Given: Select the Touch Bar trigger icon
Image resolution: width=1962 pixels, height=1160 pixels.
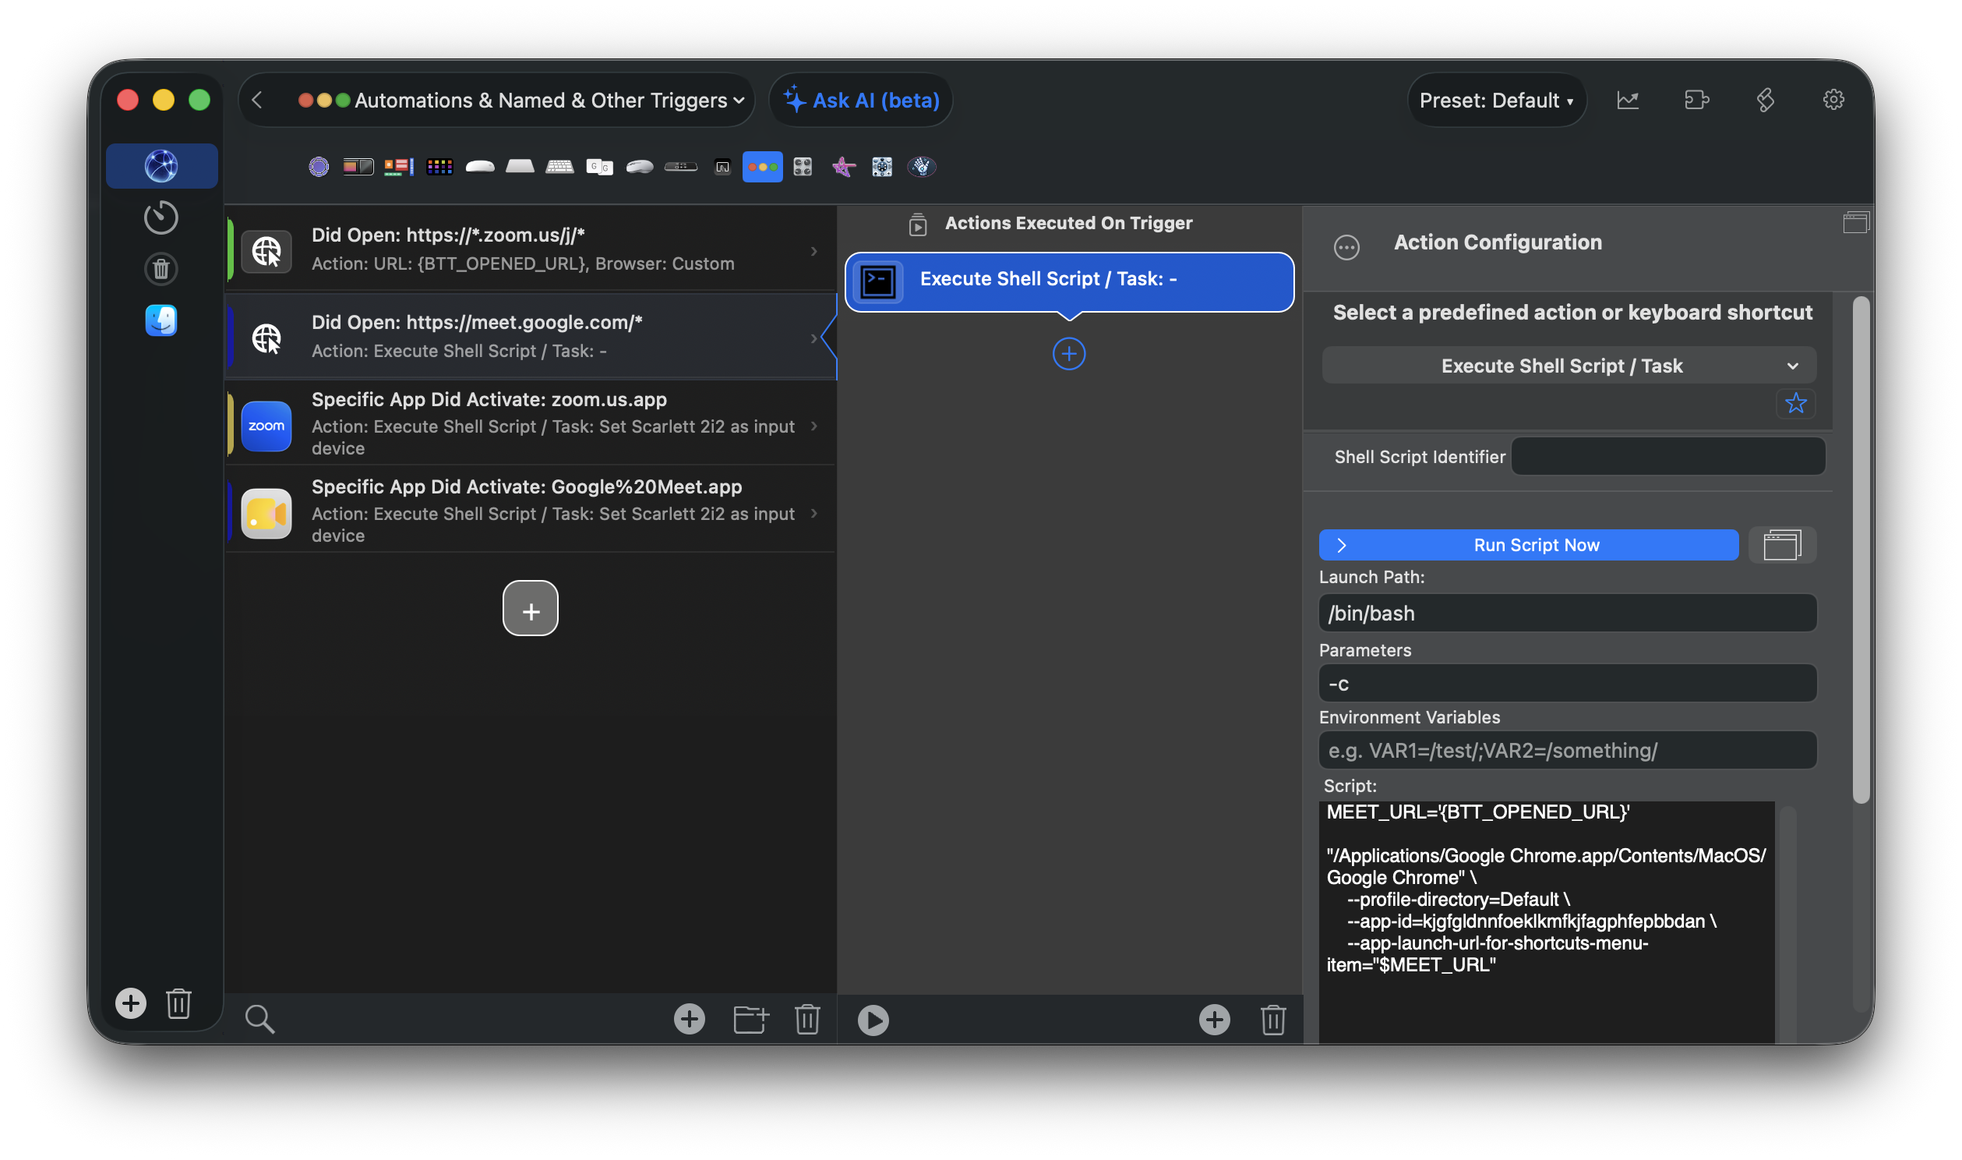Looking at the screenshot, I should pyautogui.click(x=358, y=167).
